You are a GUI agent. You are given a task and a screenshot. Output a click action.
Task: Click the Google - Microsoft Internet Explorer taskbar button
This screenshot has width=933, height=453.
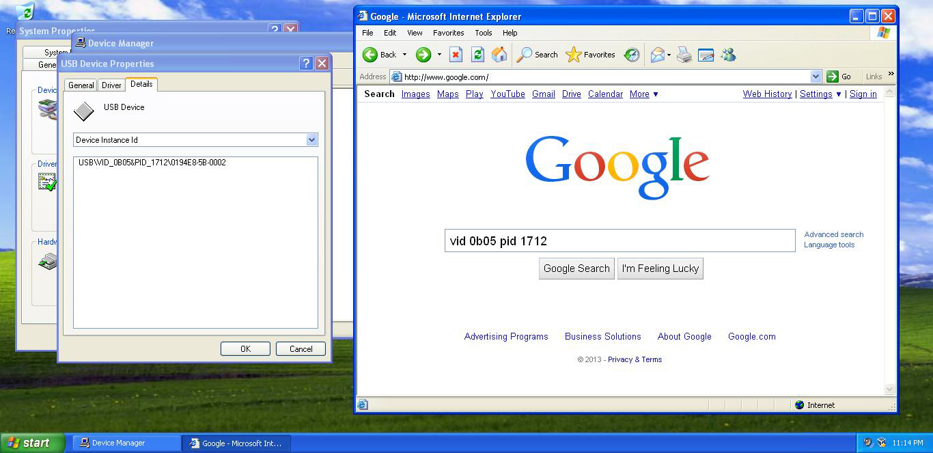(236, 443)
